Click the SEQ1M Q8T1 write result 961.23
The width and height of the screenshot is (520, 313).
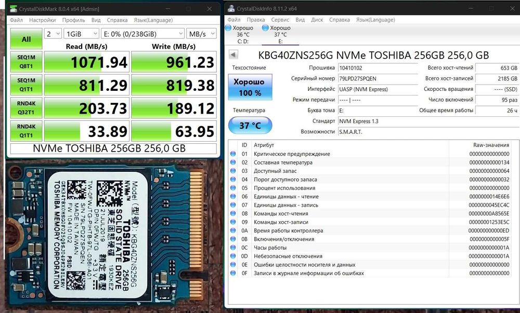pyautogui.click(x=174, y=62)
